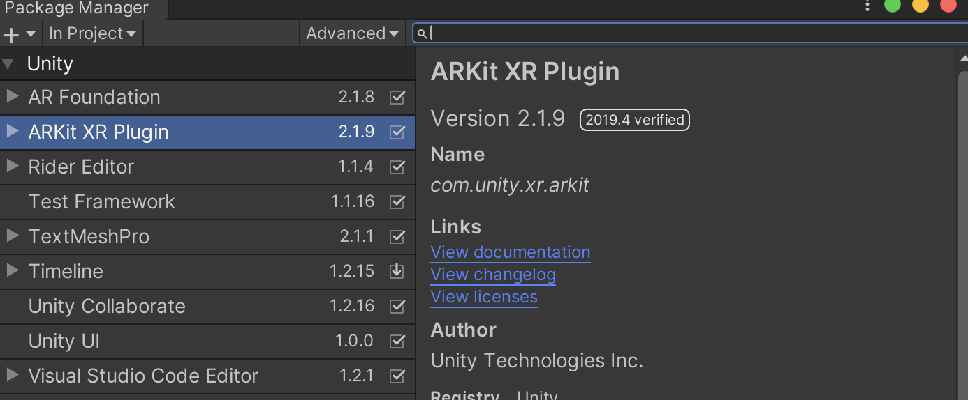Select Test Framework package

point(207,202)
